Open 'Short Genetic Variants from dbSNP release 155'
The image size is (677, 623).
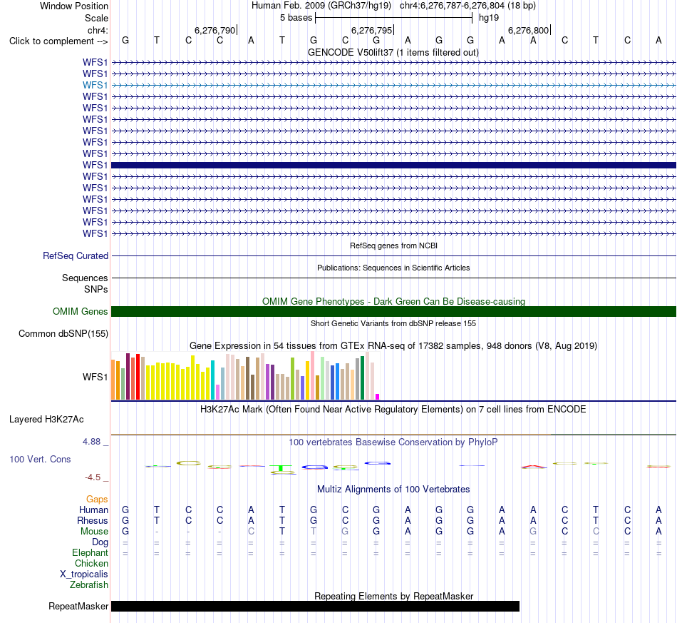pyautogui.click(x=393, y=323)
